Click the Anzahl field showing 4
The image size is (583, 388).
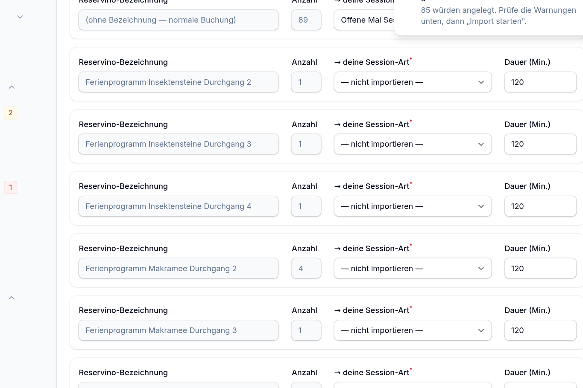306,269
